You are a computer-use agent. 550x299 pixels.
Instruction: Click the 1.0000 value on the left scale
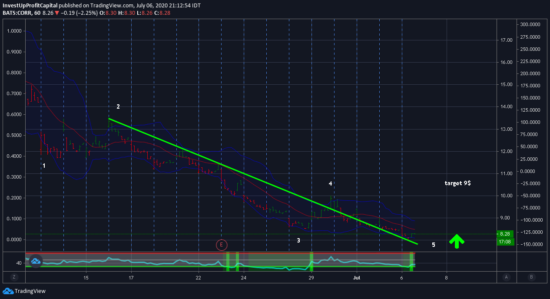pyautogui.click(x=14, y=31)
